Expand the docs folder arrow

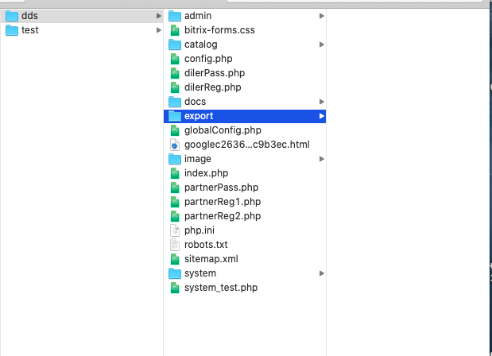pos(321,102)
